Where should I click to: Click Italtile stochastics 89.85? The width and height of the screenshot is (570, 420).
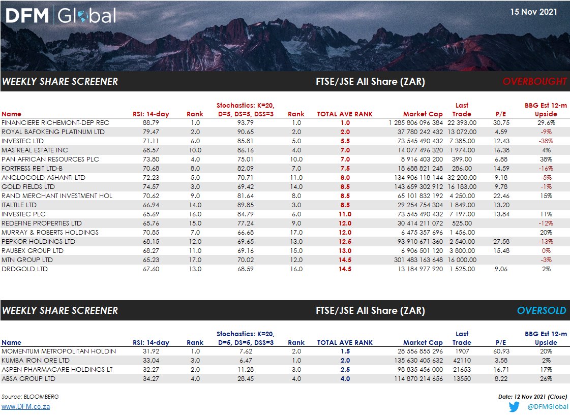click(246, 205)
